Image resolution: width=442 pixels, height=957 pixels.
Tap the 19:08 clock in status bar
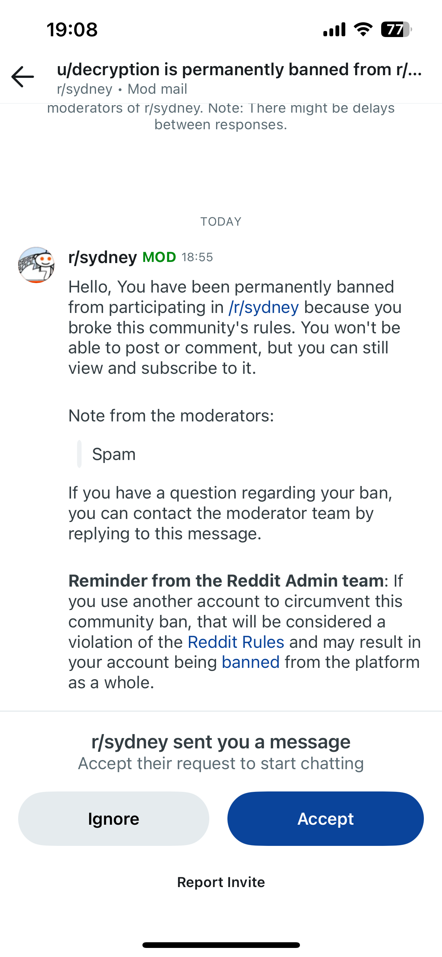[72, 29]
